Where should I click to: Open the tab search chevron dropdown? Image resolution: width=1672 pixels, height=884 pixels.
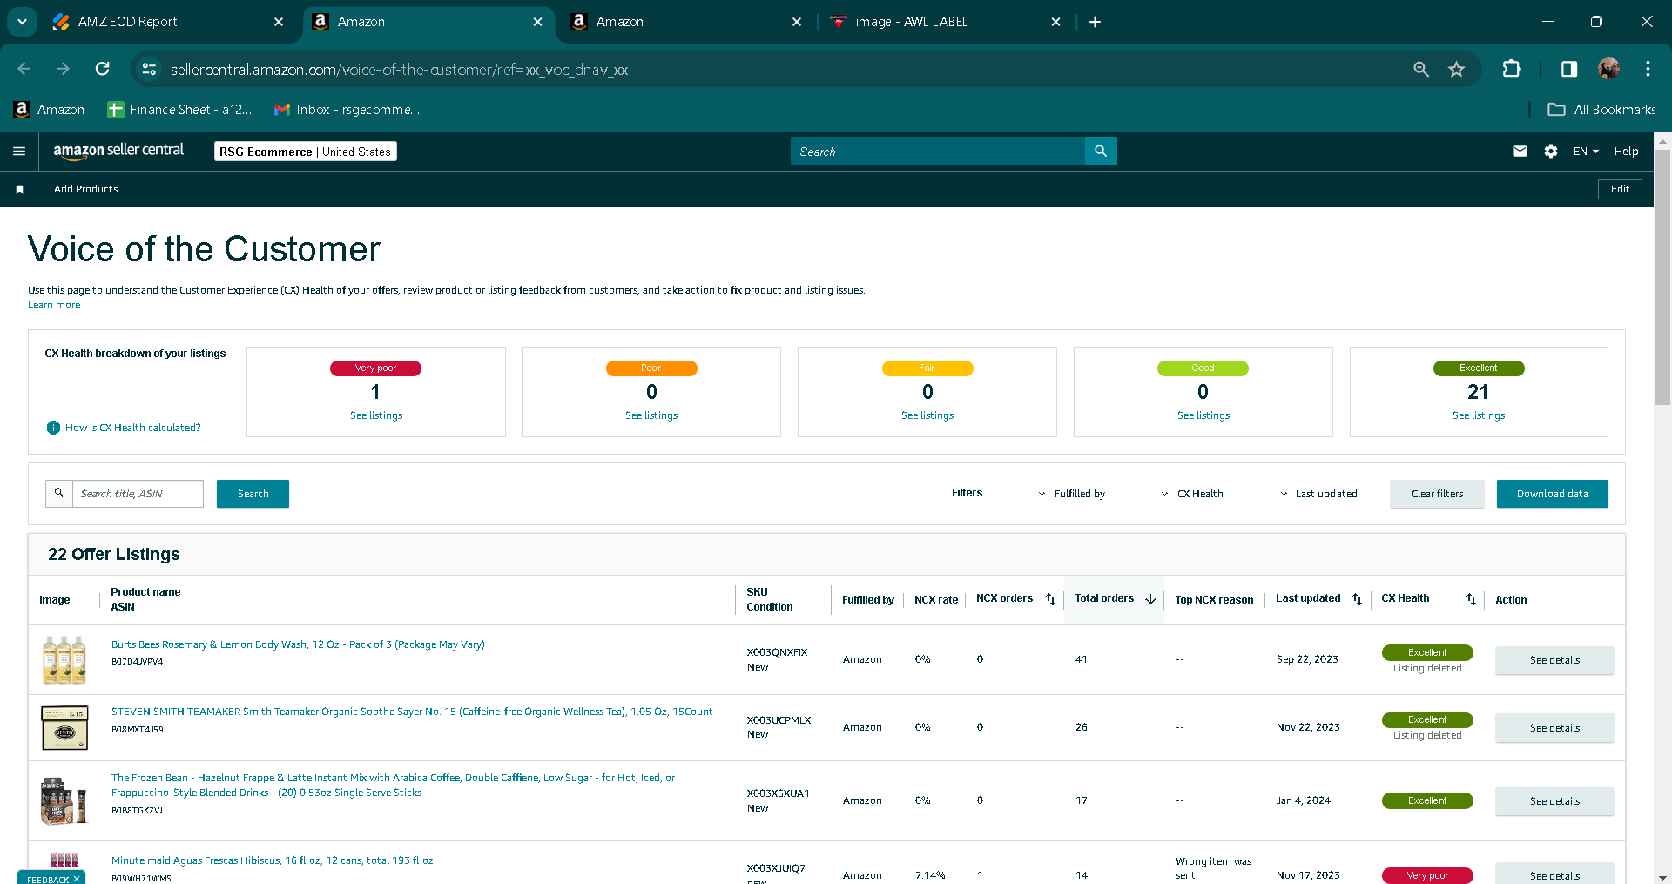[22, 22]
